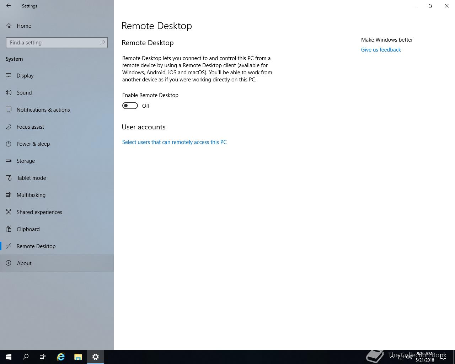Click Select users that can remotely access this PC
455x364 pixels.
[x=174, y=142]
